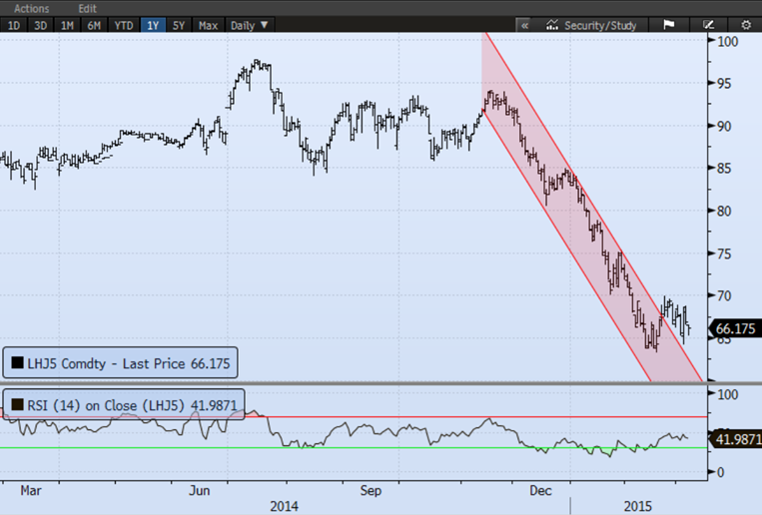Select the 1D time range

[x=14, y=25]
